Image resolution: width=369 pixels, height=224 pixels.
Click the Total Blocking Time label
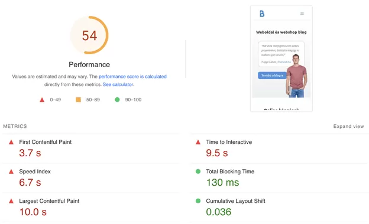[x=230, y=172]
